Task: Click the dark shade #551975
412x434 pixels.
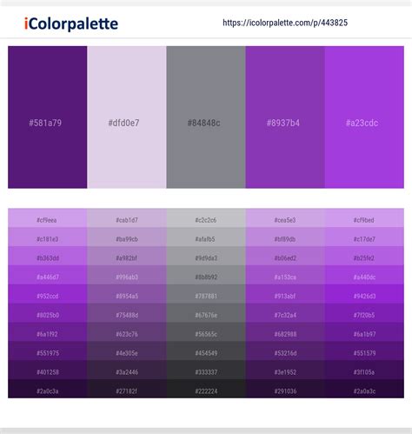Action: tap(48, 351)
